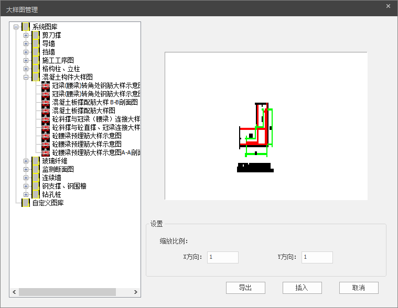This screenshot has width=398, height=308.
Task: Click the 连续墙 folder icon
Action: [x=36, y=178]
